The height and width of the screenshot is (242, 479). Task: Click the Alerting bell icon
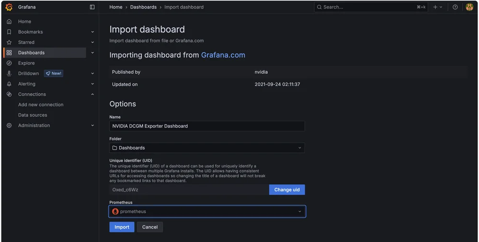tap(9, 84)
